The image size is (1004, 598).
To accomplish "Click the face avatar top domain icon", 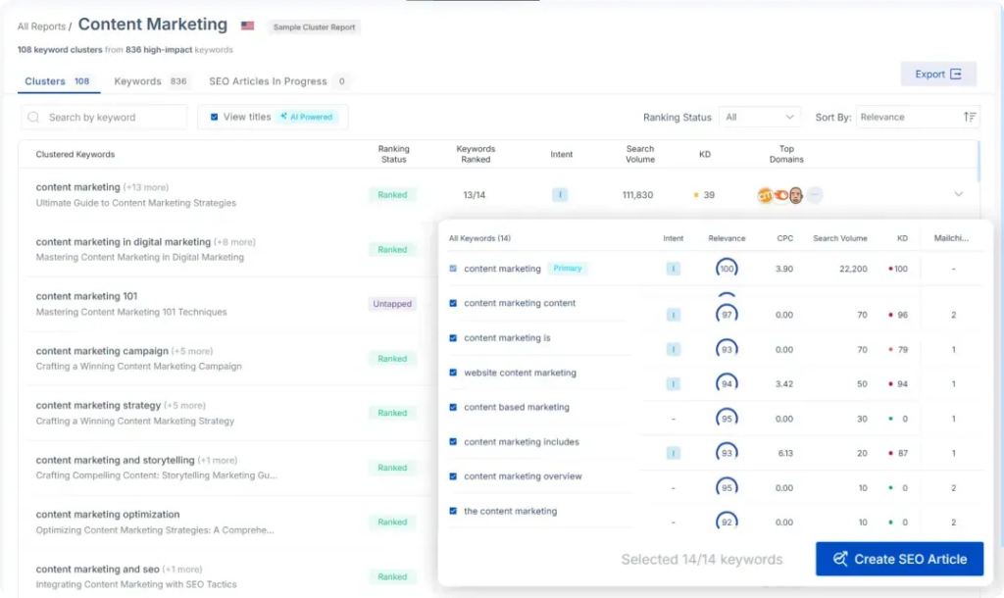I will pos(796,195).
